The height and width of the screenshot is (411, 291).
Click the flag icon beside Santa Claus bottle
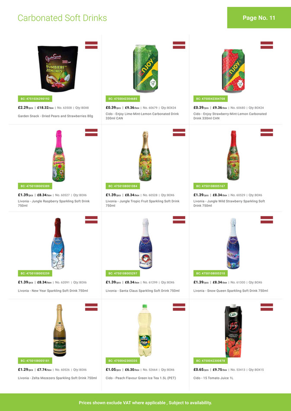(179, 220)
